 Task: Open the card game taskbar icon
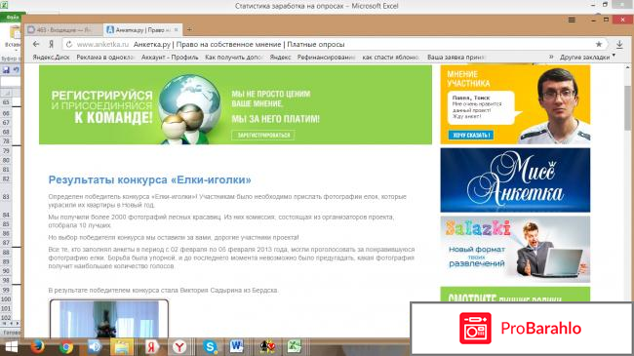click(x=267, y=347)
